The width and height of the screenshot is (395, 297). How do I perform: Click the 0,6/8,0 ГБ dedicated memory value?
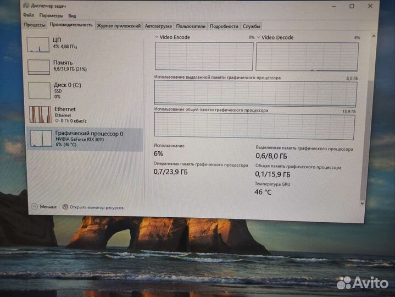[271, 156]
